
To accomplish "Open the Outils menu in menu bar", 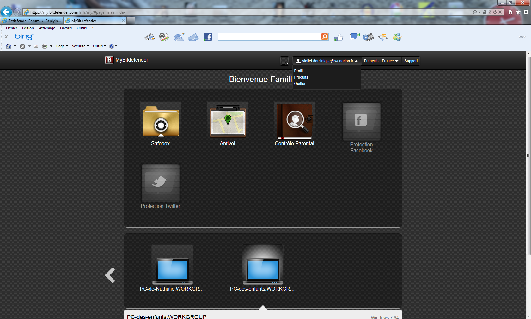I will click(x=82, y=28).
